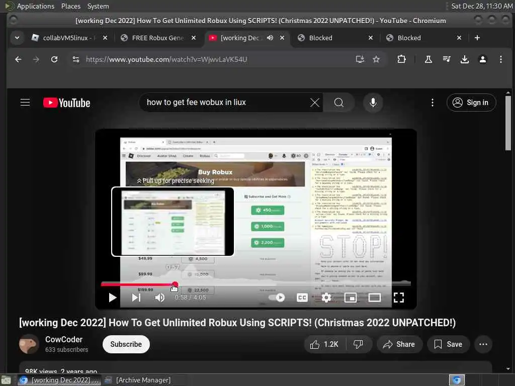Open the System menu
This screenshot has width=515, height=386.
98,6
